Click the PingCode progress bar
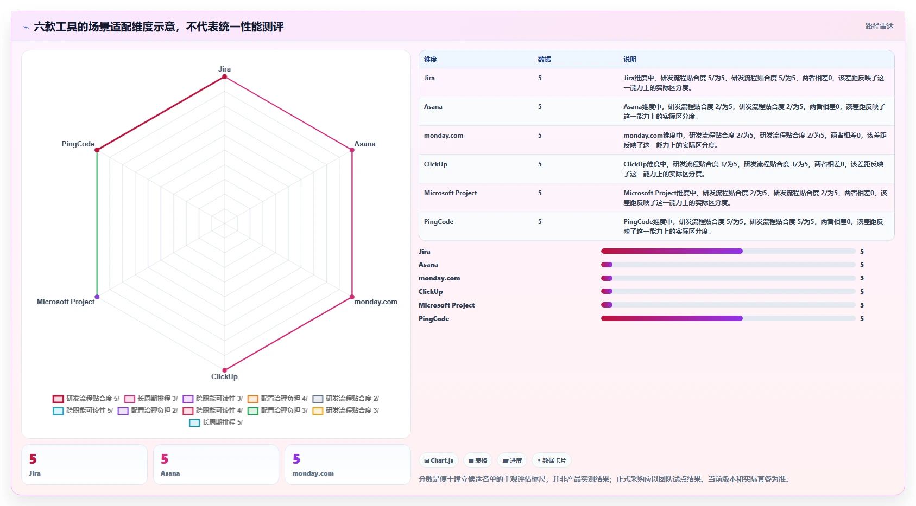The width and height of the screenshot is (916, 506). pos(728,318)
